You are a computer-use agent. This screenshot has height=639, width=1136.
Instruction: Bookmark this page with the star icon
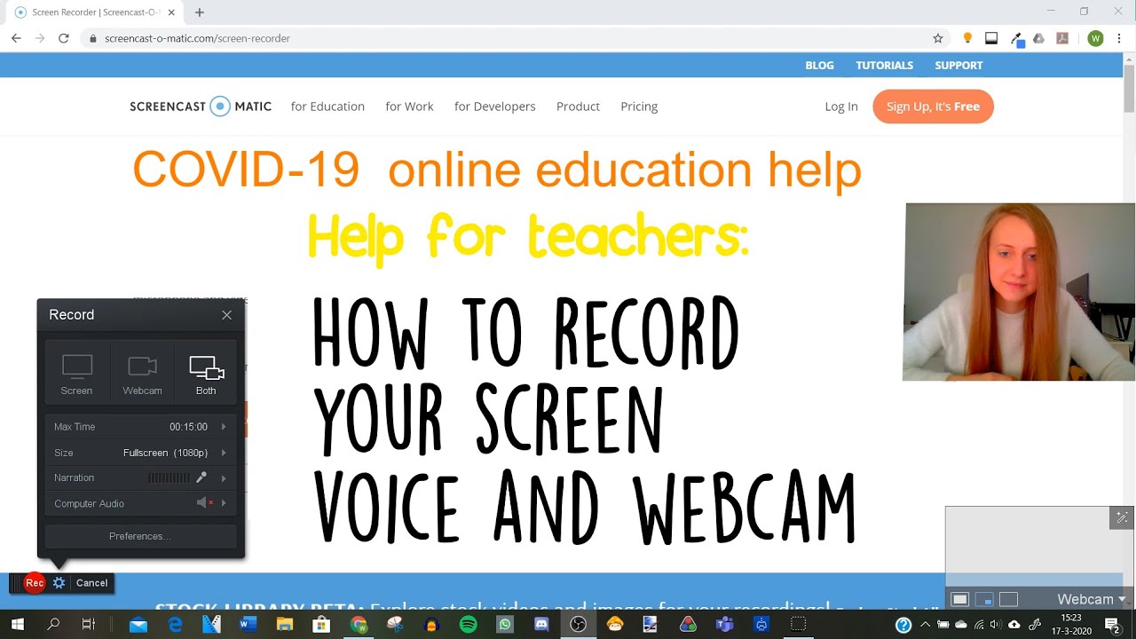pos(938,38)
